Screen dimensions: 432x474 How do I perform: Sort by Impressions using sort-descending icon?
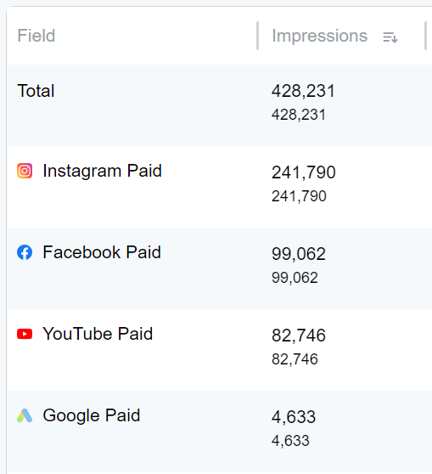pyautogui.click(x=390, y=37)
